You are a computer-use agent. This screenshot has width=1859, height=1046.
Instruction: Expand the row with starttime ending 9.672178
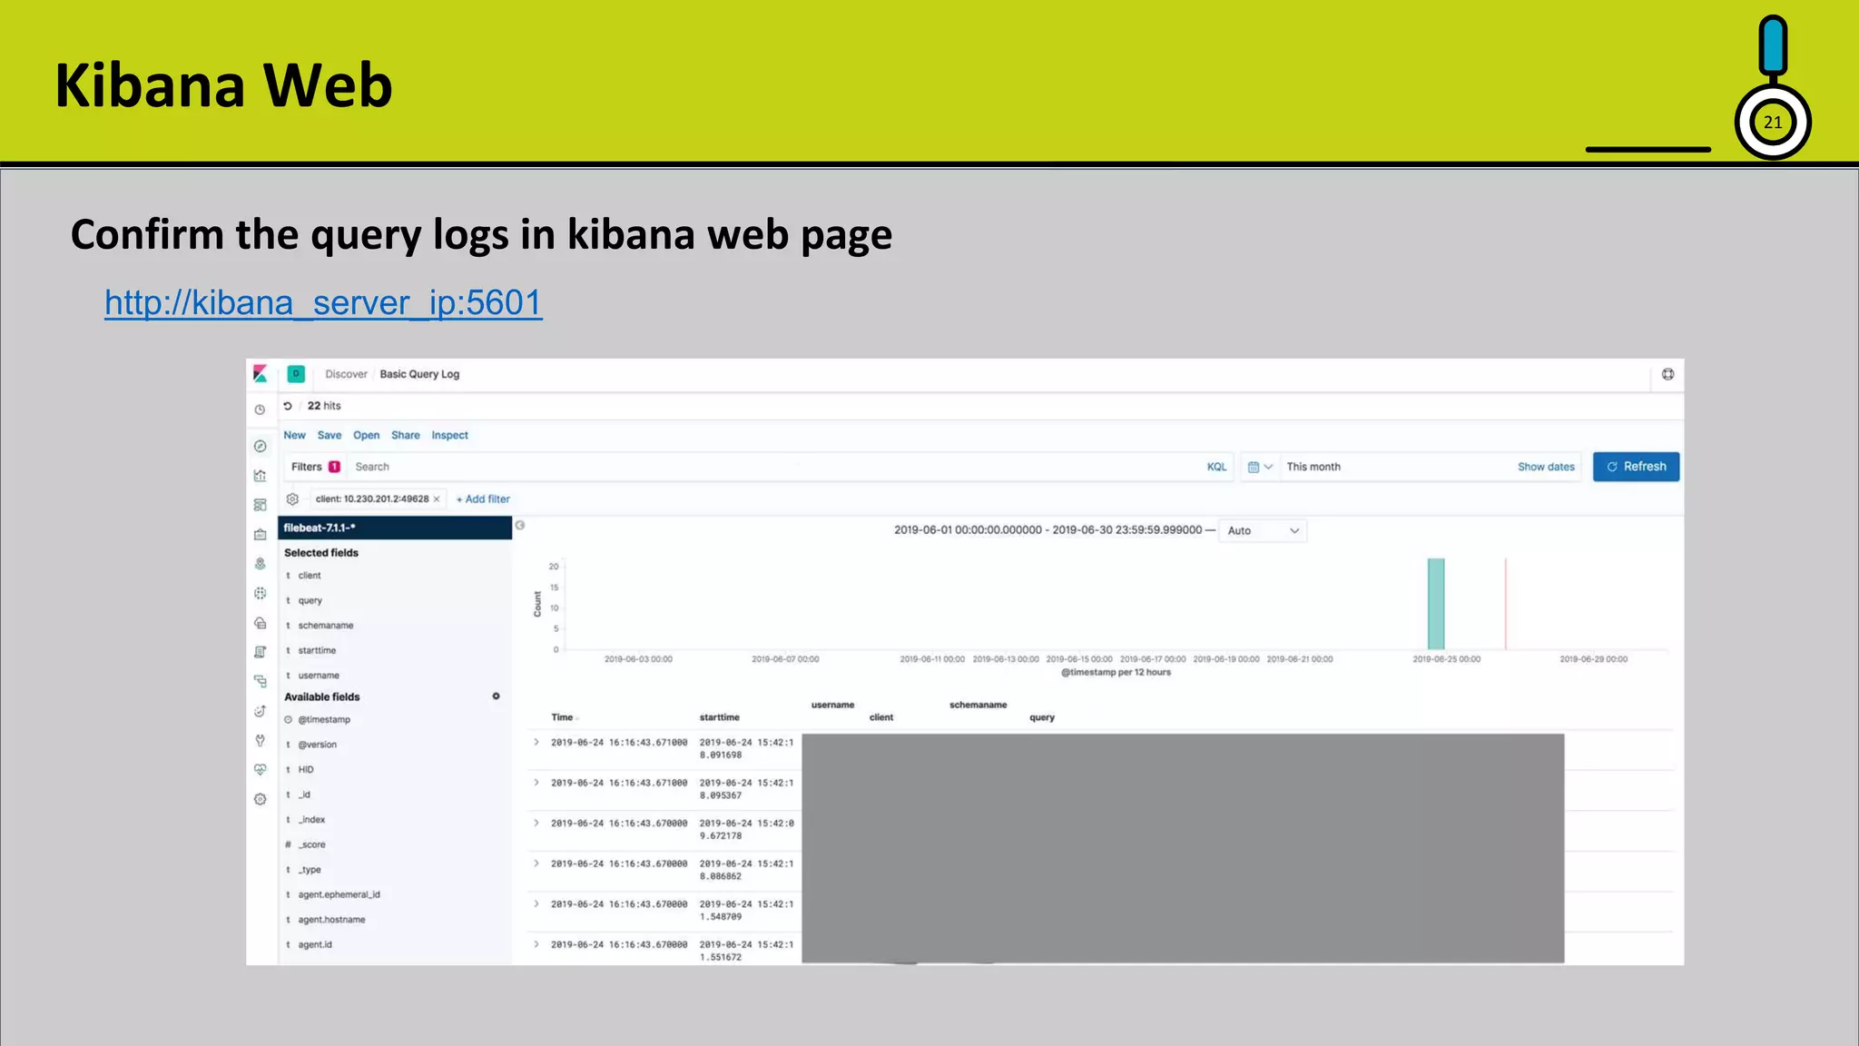pos(536,823)
